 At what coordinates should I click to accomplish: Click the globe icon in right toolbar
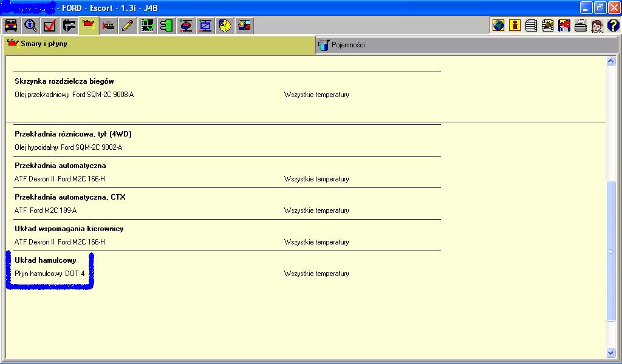point(499,25)
